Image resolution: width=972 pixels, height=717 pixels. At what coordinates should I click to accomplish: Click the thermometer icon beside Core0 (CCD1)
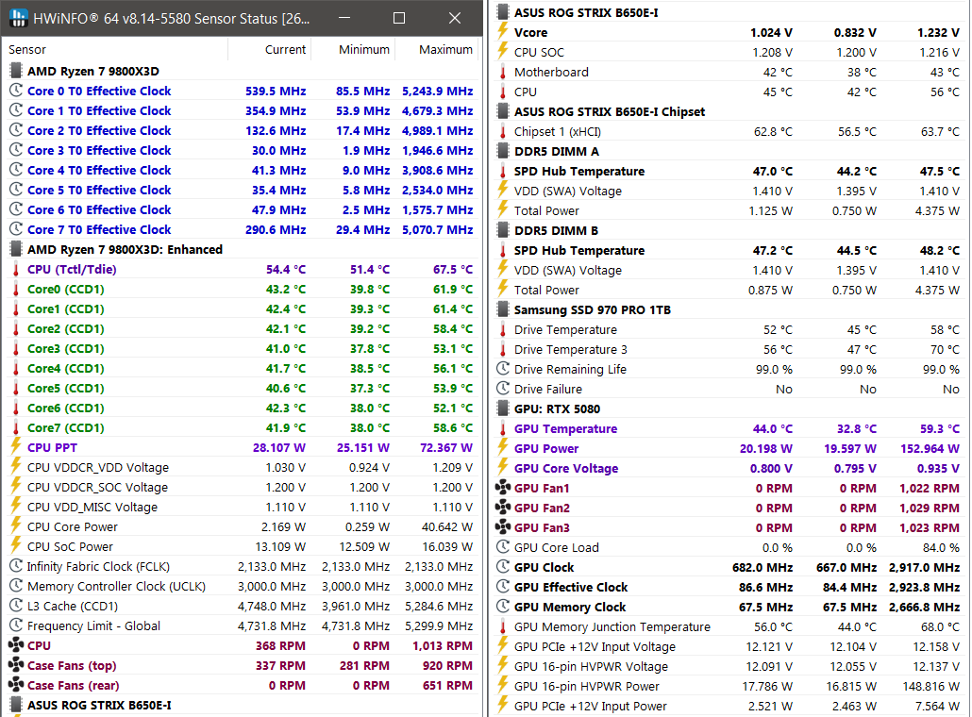pyautogui.click(x=16, y=289)
